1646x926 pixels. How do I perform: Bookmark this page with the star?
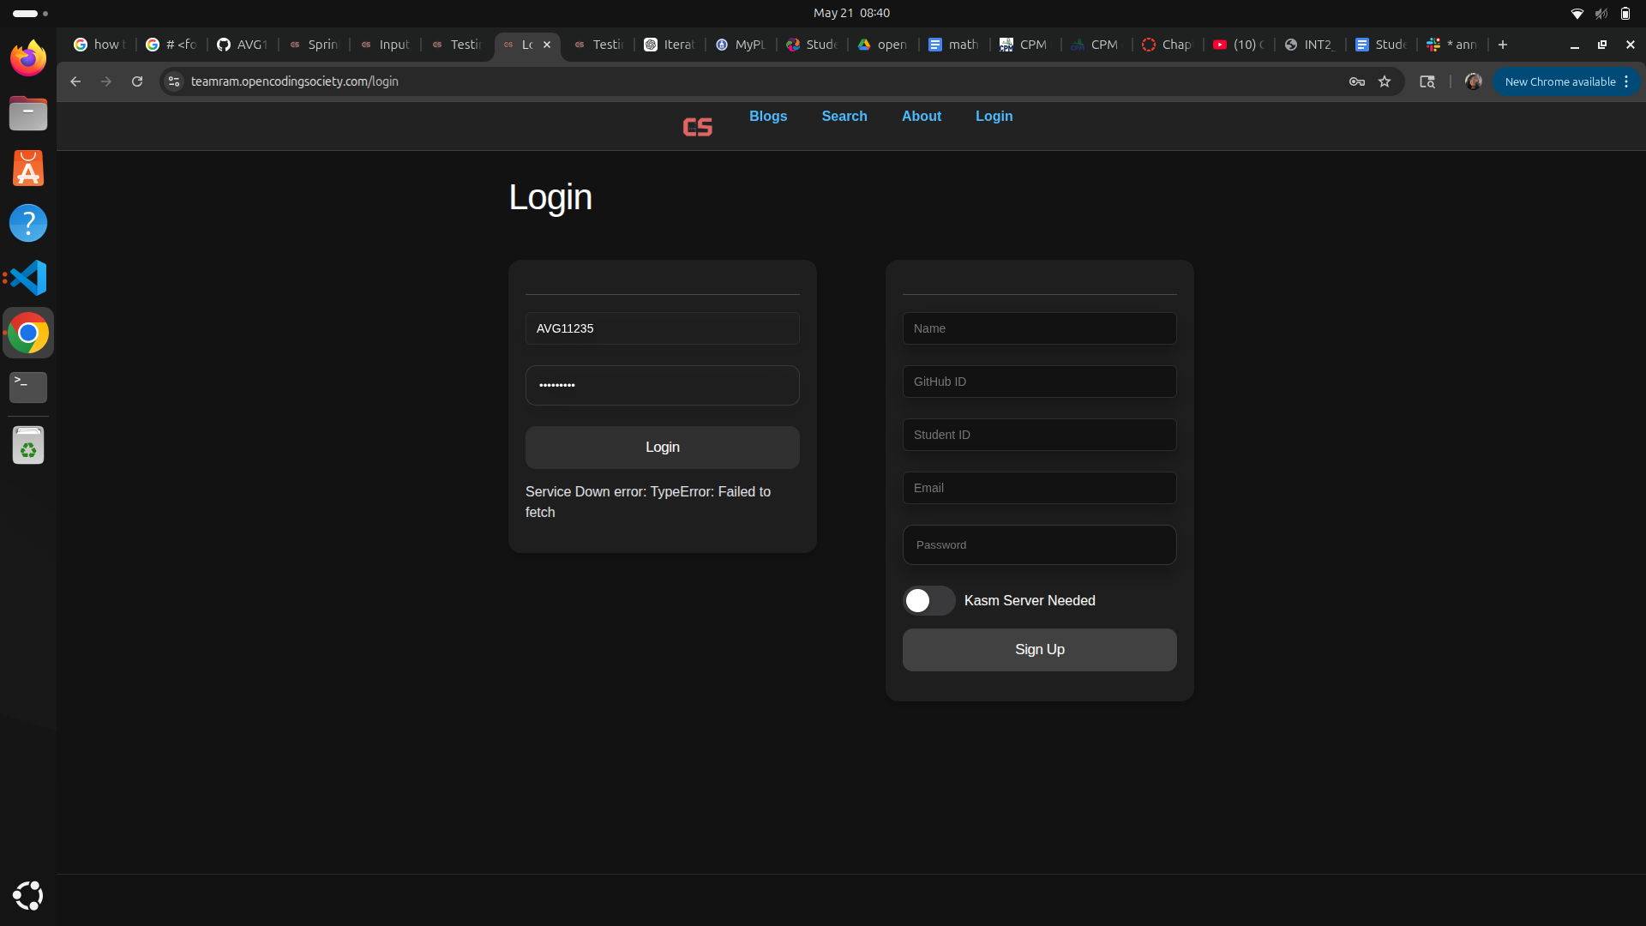1385,81
